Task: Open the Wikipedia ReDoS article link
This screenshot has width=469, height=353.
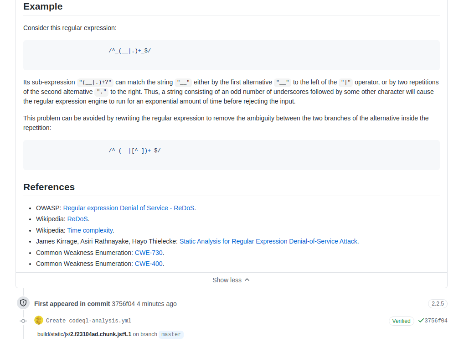Action: coord(77,219)
